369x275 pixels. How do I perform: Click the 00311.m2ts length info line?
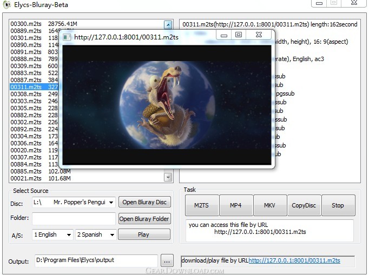click(269, 24)
